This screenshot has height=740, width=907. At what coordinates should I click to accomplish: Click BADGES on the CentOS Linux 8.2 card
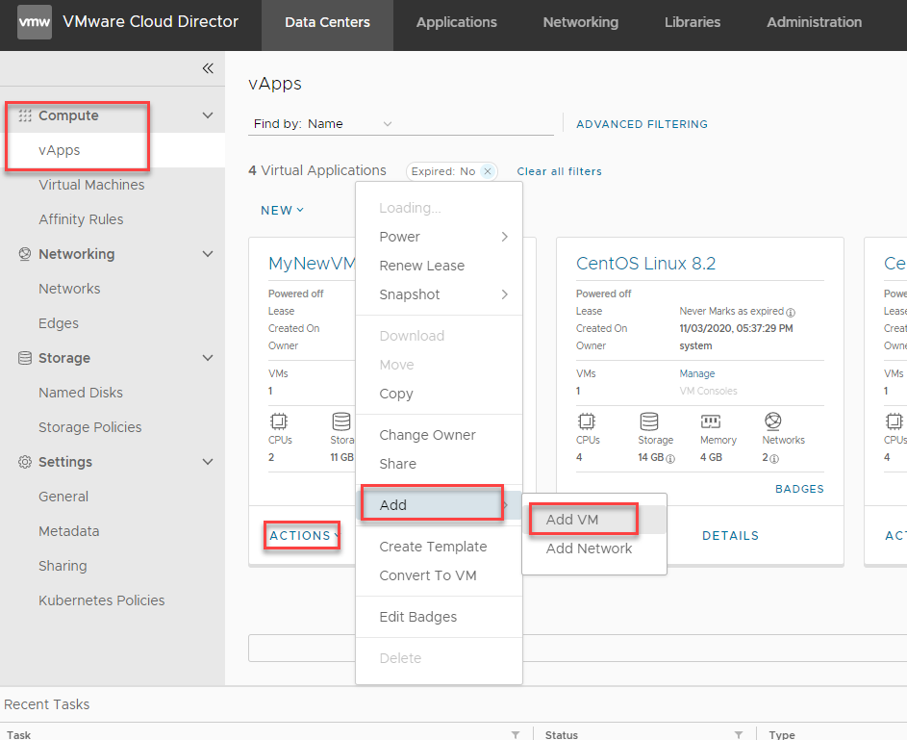coord(799,489)
